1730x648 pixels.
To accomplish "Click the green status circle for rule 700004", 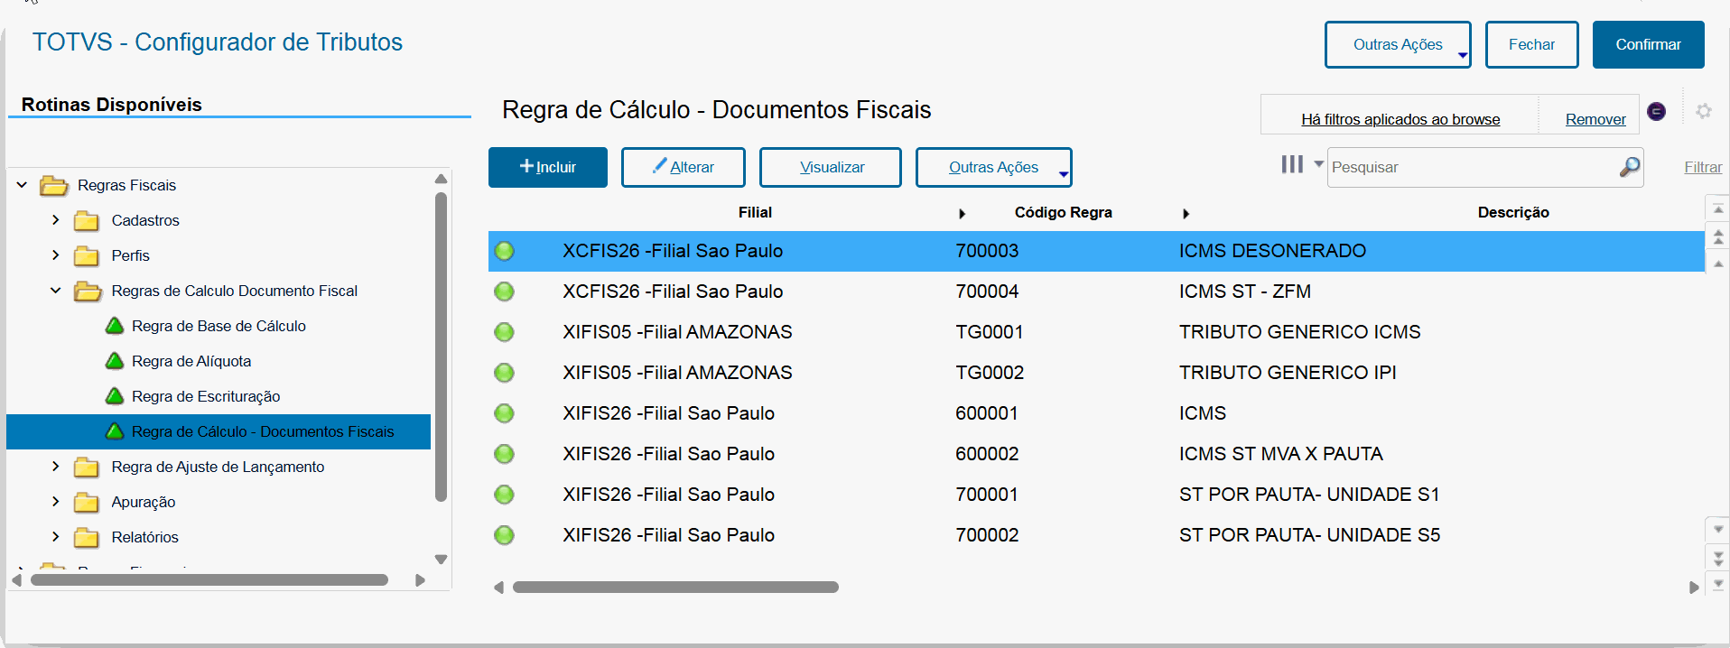I will [505, 292].
